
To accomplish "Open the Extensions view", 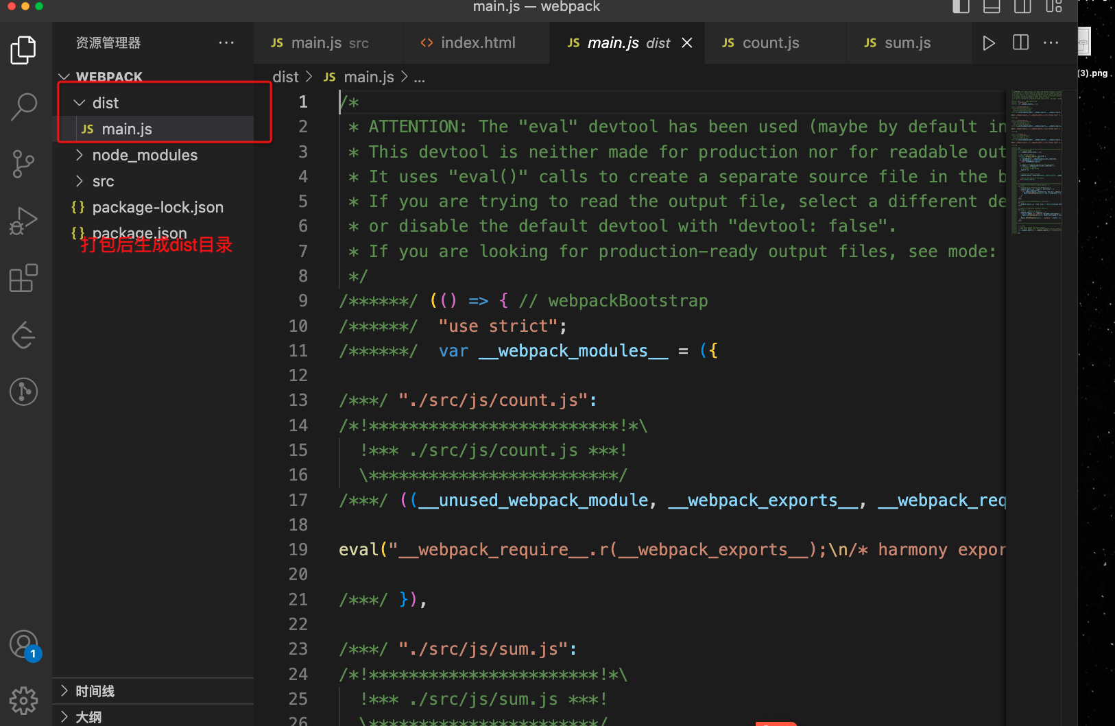I will [24, 278].
